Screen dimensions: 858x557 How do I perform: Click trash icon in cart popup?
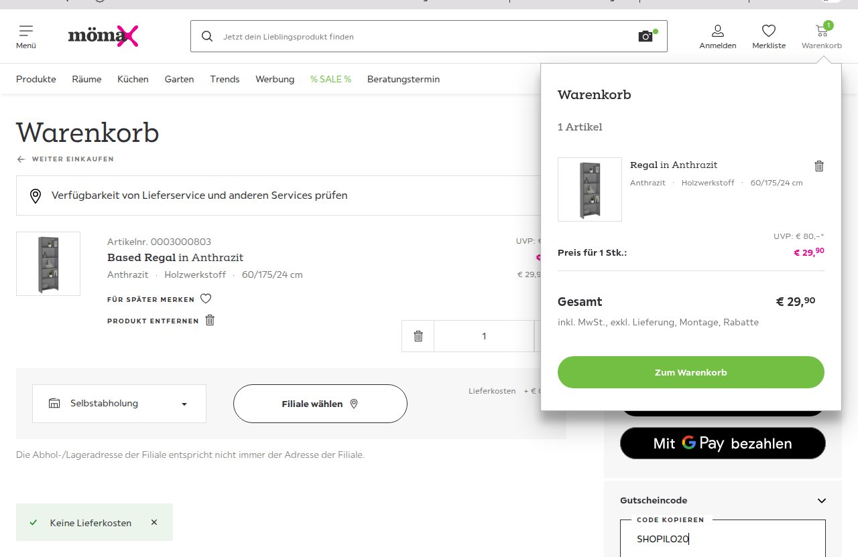click(819, 166)
